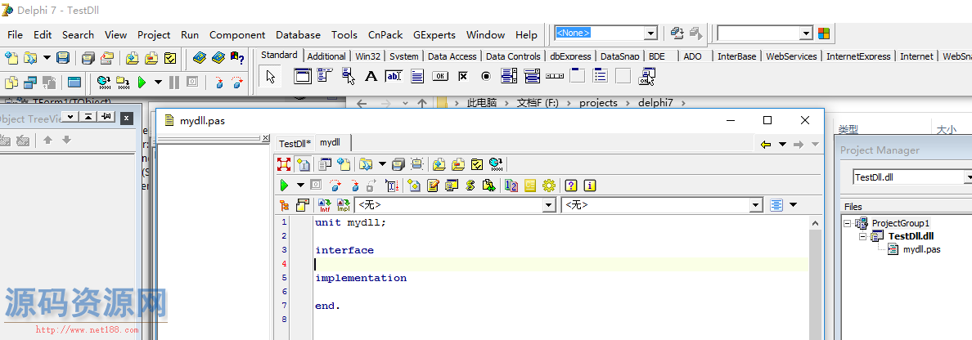Click the View Form icon
Viewport: 972px width, 340px height.
(x=30, y=82)
